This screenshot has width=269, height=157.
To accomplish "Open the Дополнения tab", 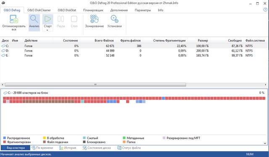I will tap(119, 10).
